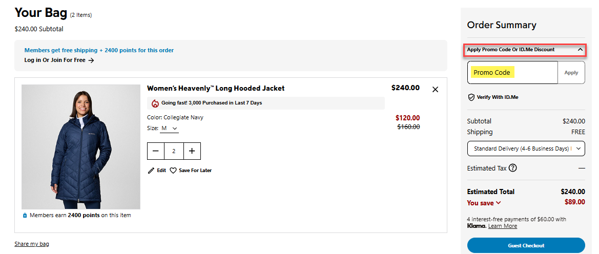599x254 pixels.
Task: Follow the Klarna Learn More link
Action: coord(502,226)
